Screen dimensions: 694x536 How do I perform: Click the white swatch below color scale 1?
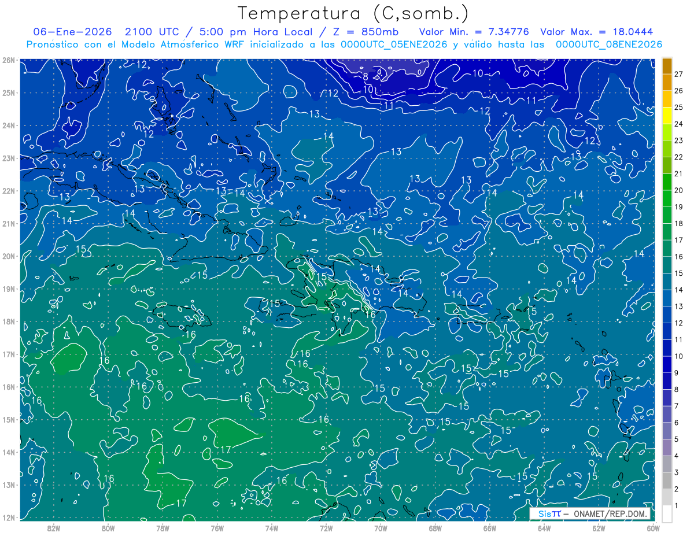[x=667, y=513]
